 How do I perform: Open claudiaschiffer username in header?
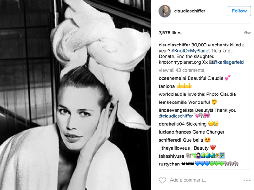click(x=190, y=11)
